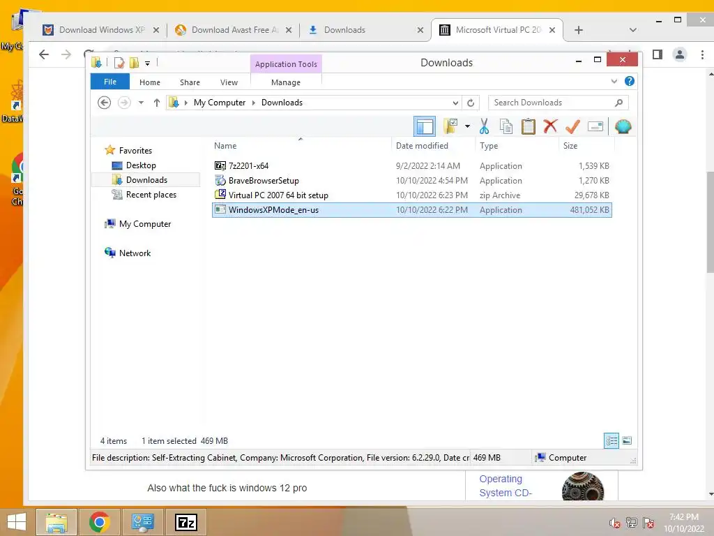714x536 pixels.
Task: Select Virtual PC 2007 64 bit setup file
Action: [411, 195]
